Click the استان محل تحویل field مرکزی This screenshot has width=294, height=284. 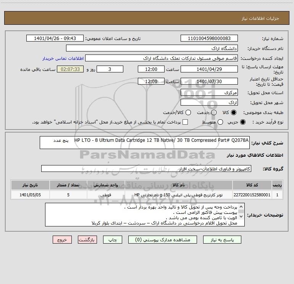[209, 93]
